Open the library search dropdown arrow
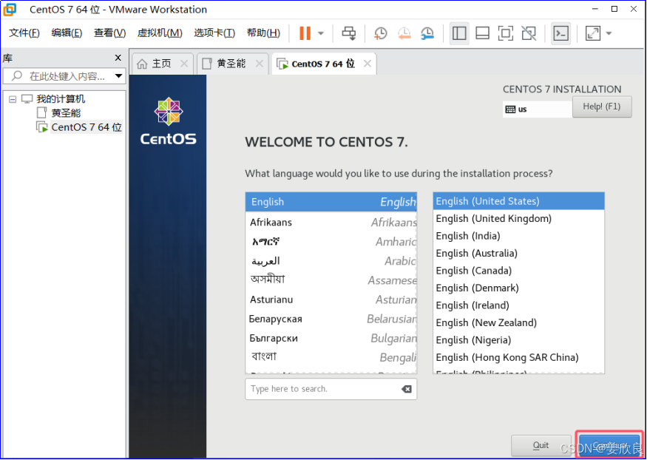 [118, 76]
